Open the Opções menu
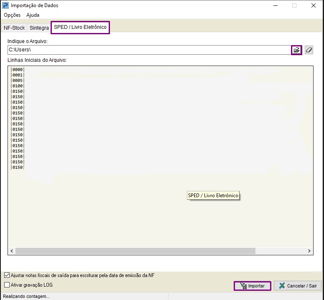The height and width of the screenshot is (300, 324). (x=12, y=15)
